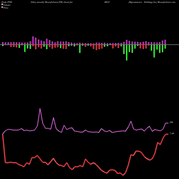Viewport: 179px width, 179px height.
Task: Select the Volume legend label
Action: (7, 5)
